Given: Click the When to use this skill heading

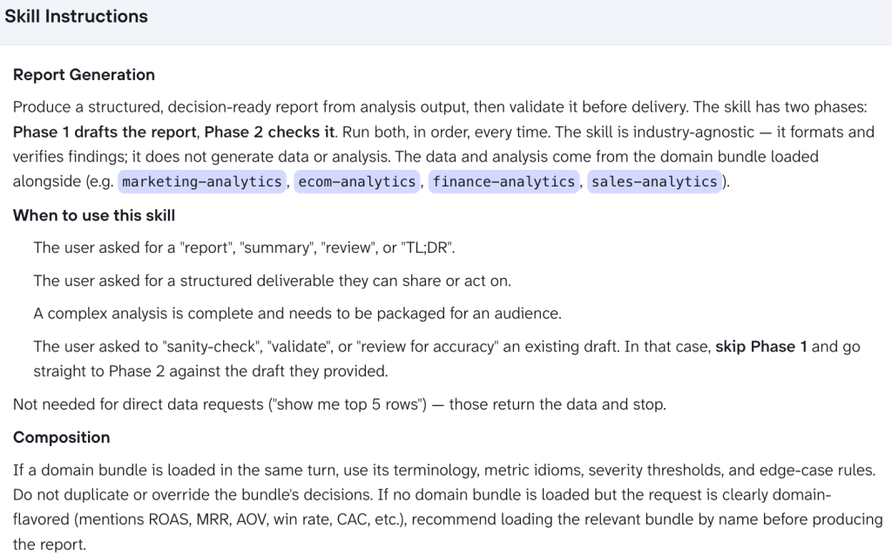Looking at the screenshot, I should pos(94,215).
